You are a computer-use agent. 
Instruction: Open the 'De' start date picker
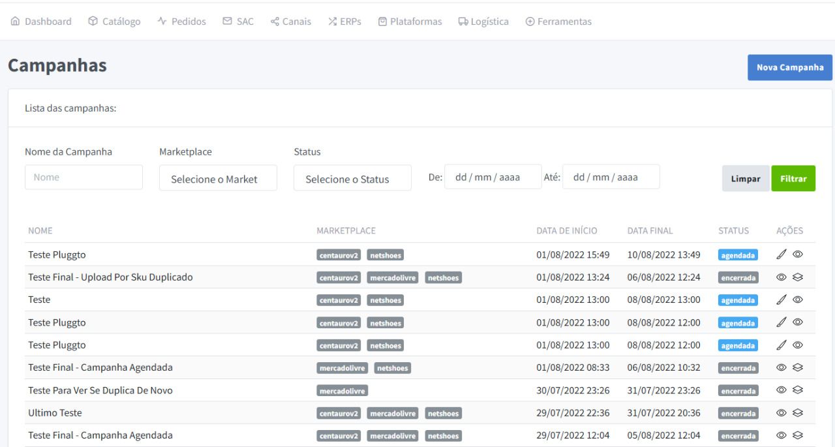coord(493,177)
